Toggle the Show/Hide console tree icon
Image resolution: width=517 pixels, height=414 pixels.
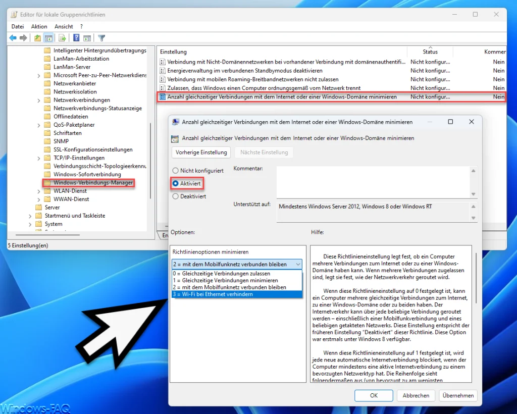[x=48, y=38]
